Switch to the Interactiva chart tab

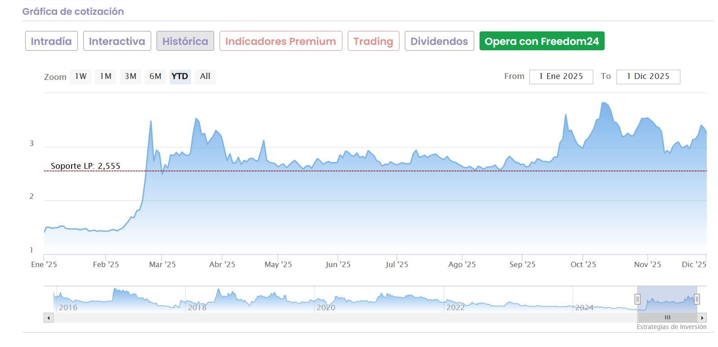click(x=117, y=41)
